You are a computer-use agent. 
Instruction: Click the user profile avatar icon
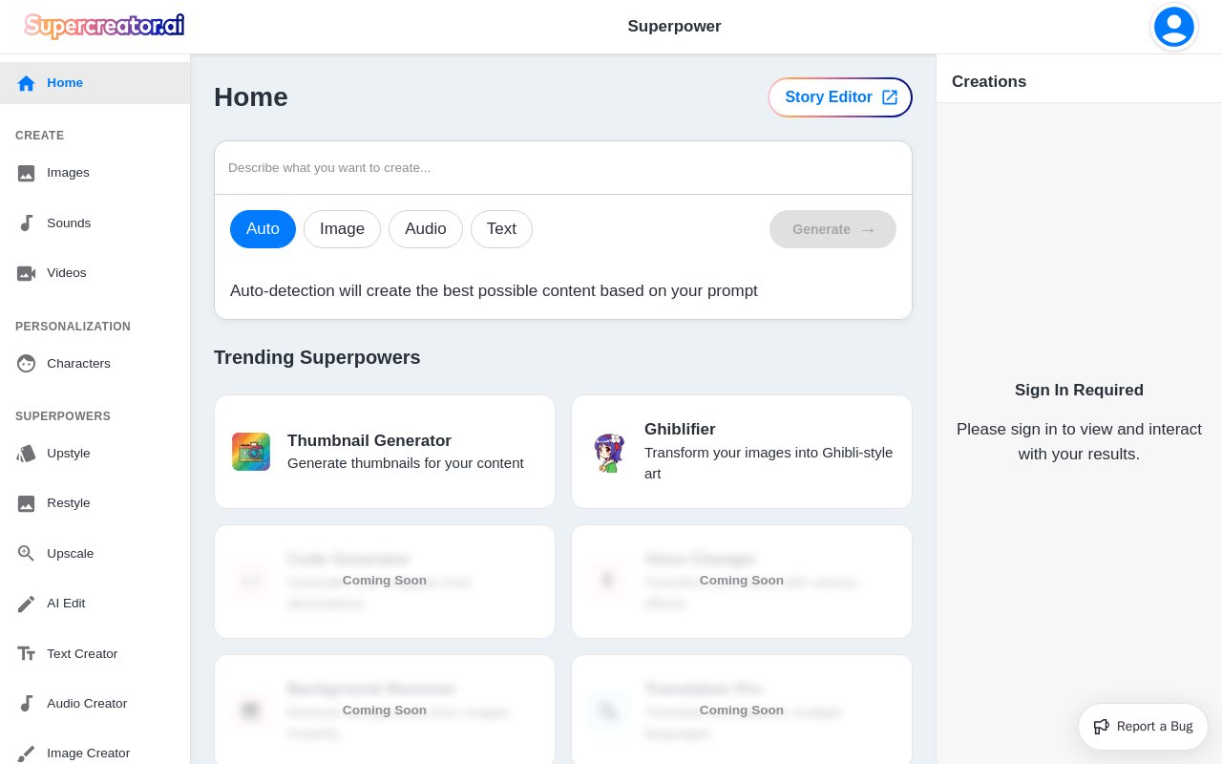point(1174,27)
